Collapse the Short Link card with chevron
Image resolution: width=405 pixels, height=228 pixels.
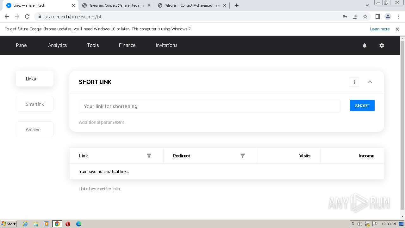370,82
